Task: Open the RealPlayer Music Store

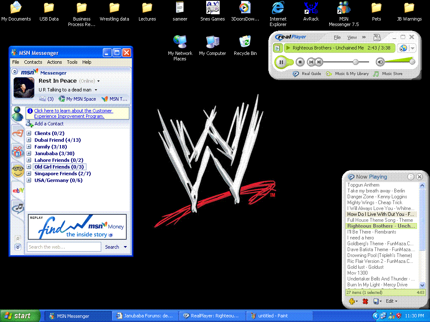Action: pyautogui.click(x=388, y=74)
